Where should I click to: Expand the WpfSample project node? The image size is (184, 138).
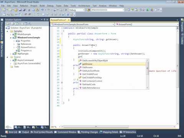pyautogui.click(x=11, y=54)
